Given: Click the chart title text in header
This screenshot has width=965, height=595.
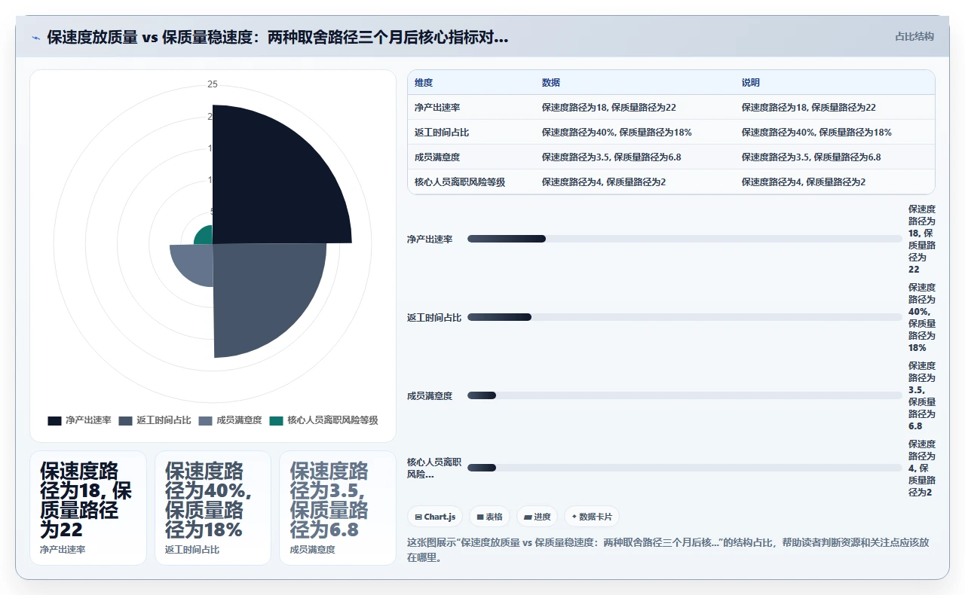Looking at the screenshot, I should (x=277, y=37).
